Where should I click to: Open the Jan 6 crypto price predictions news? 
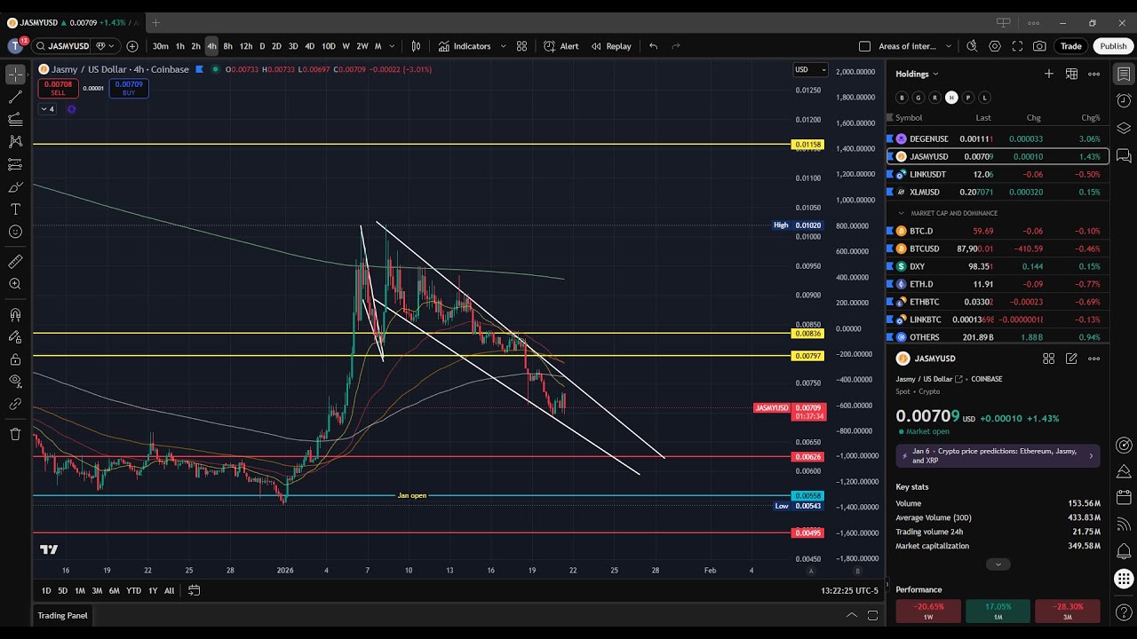pyautogui.click(x=998, y=455)
